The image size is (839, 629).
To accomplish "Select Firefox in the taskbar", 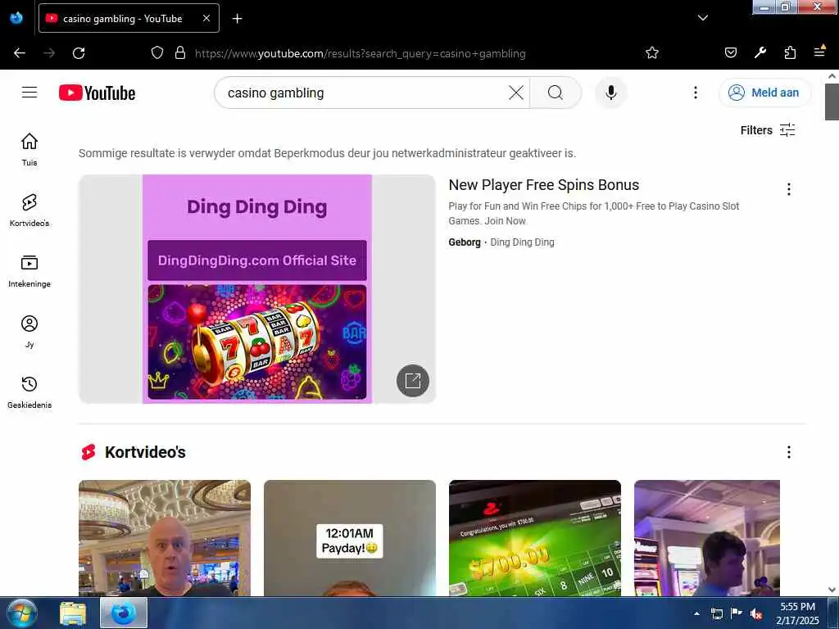I will pyautogui.click(x=124, y=613).
